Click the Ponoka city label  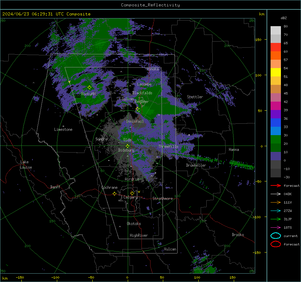153,69
